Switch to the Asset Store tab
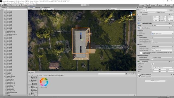This screenshot has width=174, height=98. pyautogui.click(x=46, y=8)
